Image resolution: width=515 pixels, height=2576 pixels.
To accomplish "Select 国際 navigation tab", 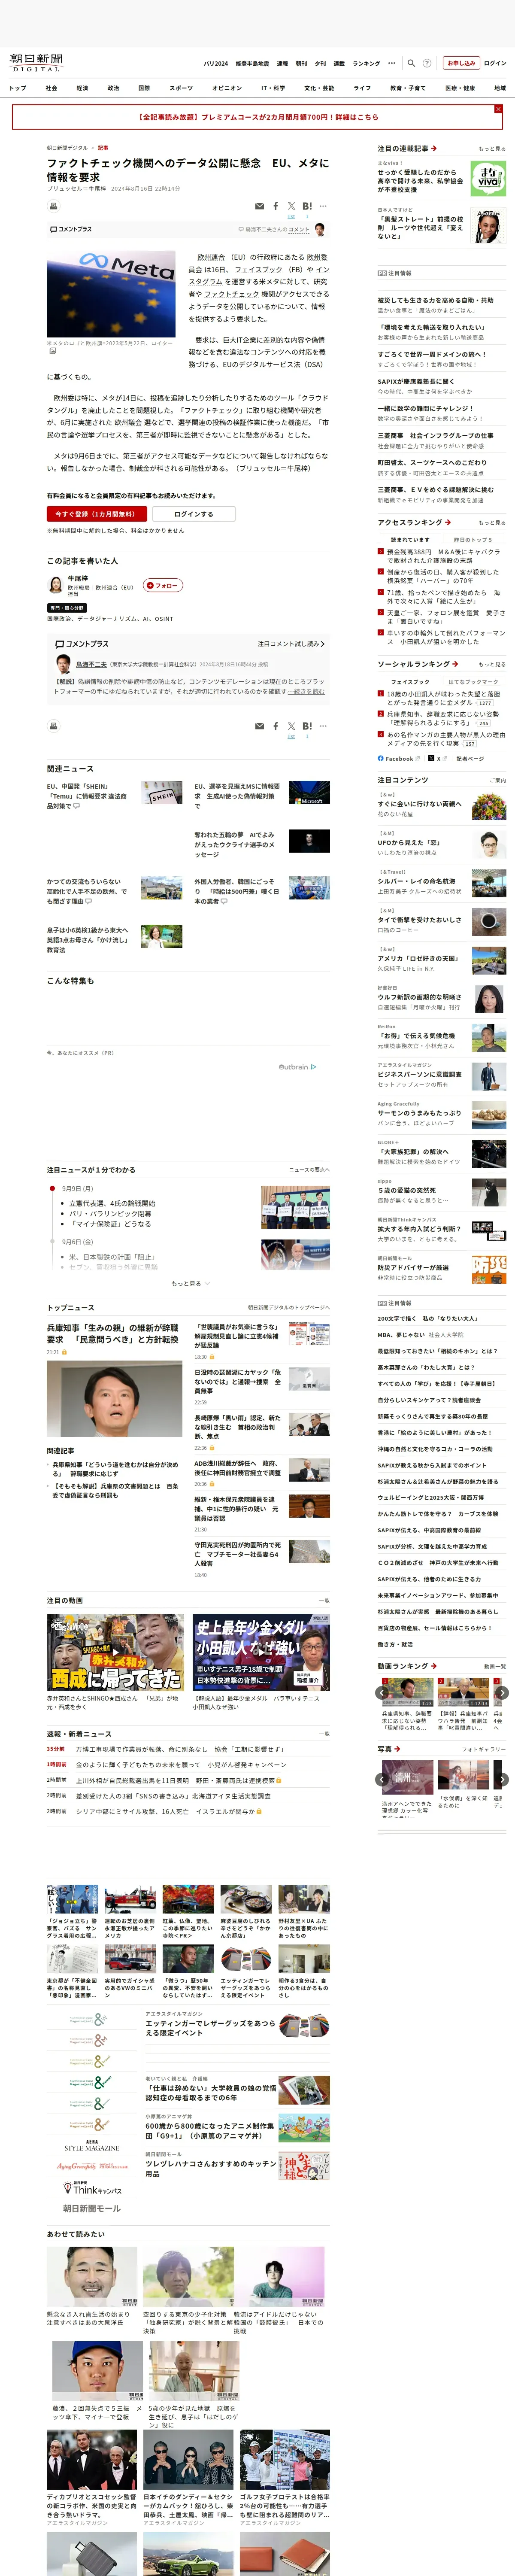I will [144, 88].
